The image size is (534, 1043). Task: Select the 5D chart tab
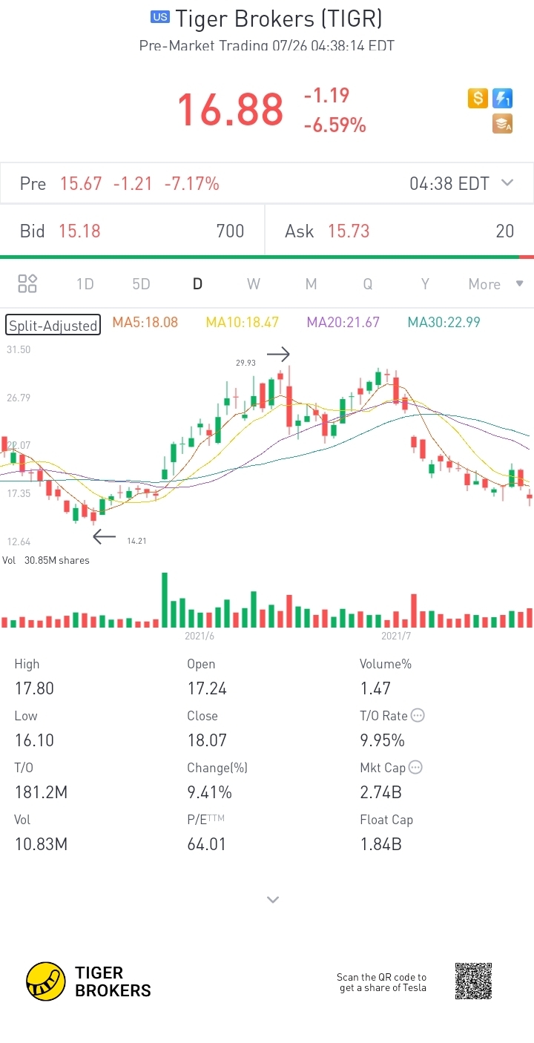[141, 284]
